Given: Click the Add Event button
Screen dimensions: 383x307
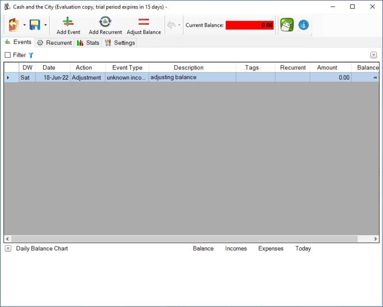Looking at the screenshot, I should coord(68,26).
